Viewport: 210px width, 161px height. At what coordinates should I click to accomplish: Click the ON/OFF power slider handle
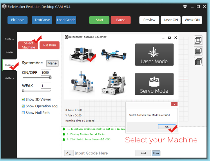point(50,78)
